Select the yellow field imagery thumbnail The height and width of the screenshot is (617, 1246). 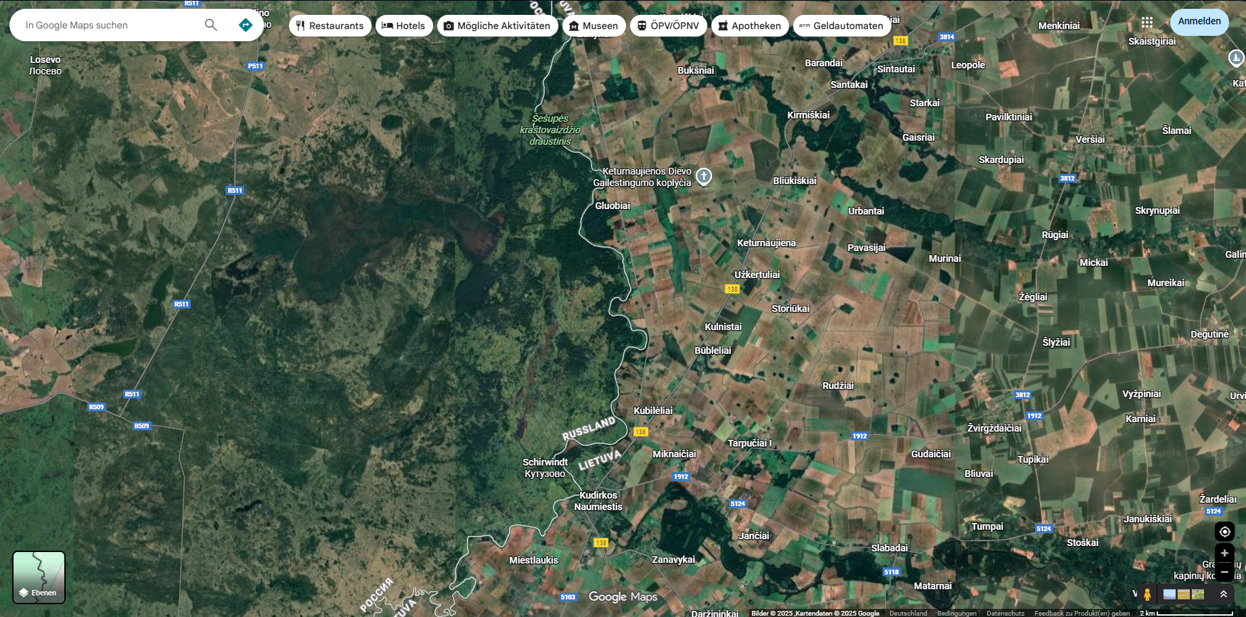click(x=1184, y=595)
